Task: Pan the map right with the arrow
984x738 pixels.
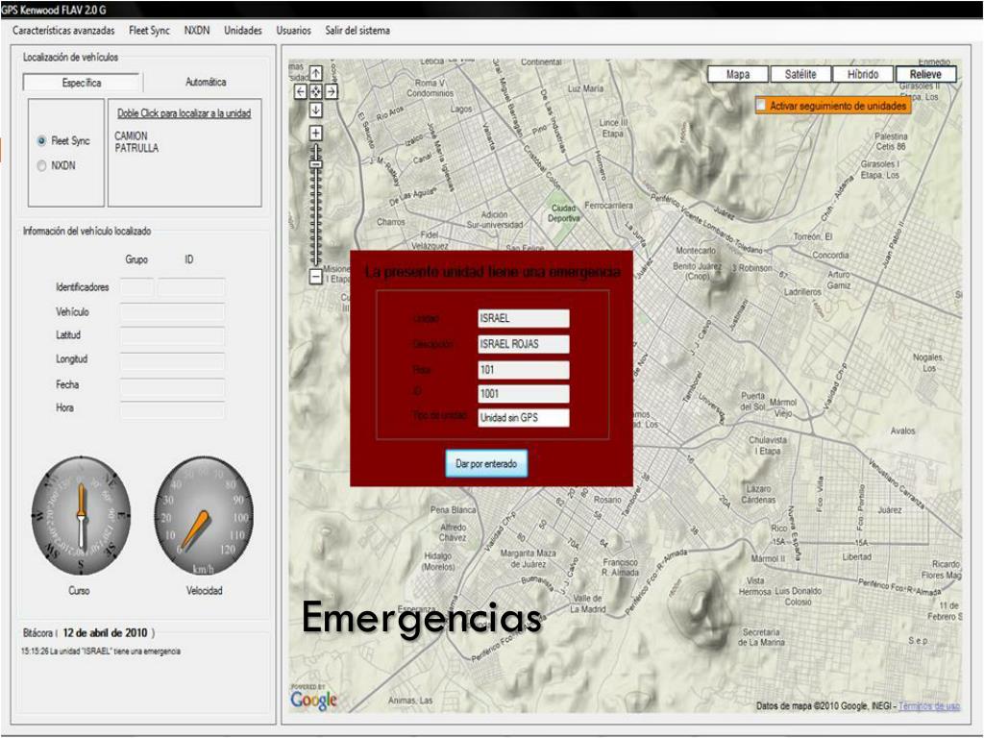Action: click(x=331, y=91)
